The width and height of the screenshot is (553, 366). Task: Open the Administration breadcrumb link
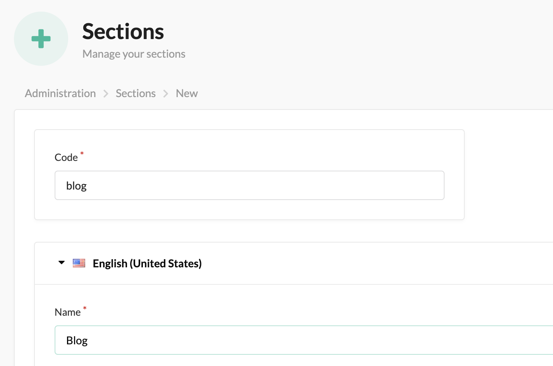point(60,93)
